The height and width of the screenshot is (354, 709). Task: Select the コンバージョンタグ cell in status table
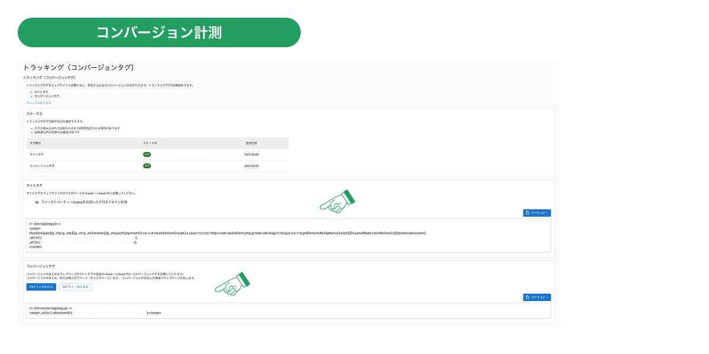(x=42, y=166)
